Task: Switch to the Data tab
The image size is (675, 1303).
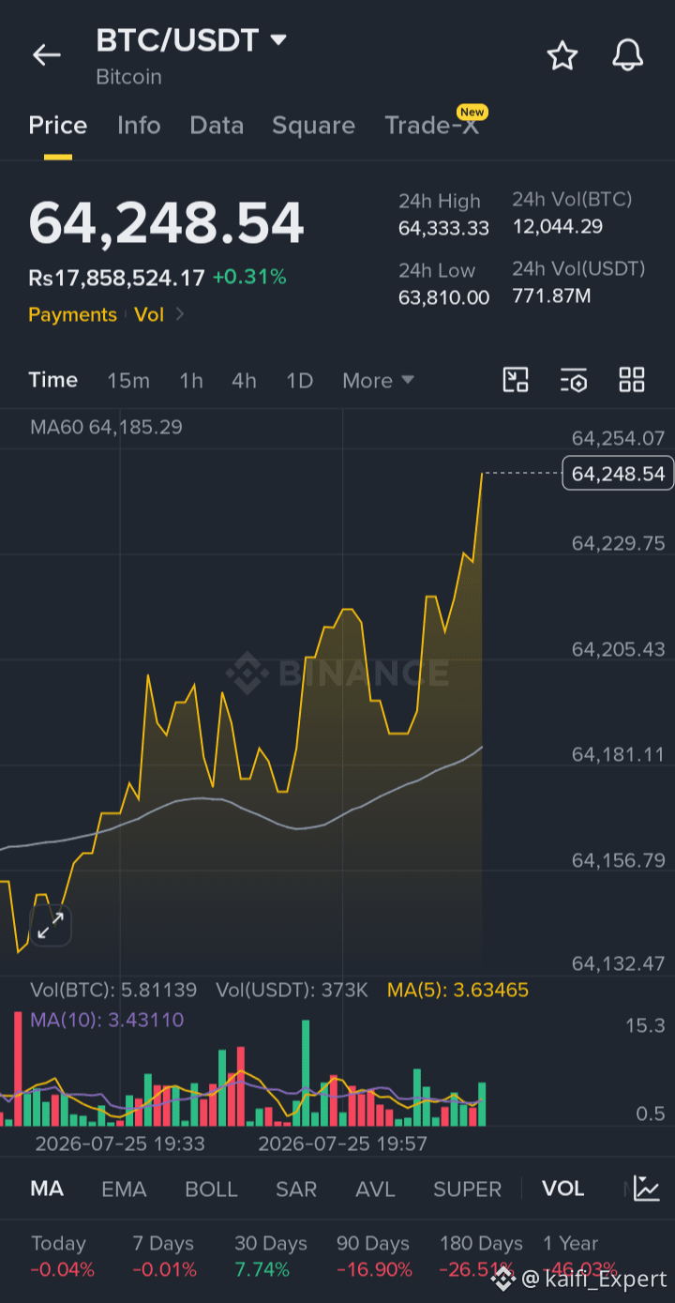Action: (217, 126)
